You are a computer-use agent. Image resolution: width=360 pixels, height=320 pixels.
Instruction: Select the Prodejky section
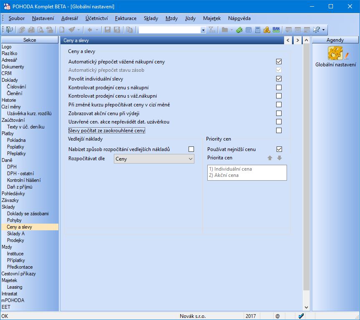(15, 240)
